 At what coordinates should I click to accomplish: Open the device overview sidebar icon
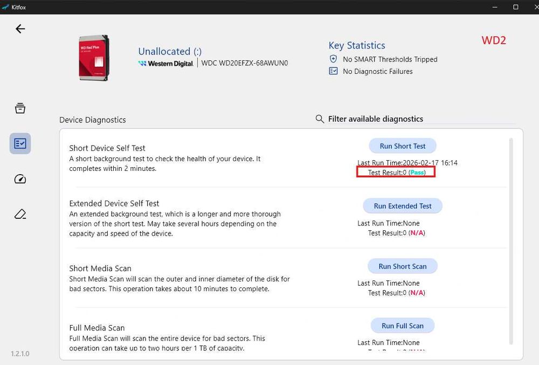point(20,108)
